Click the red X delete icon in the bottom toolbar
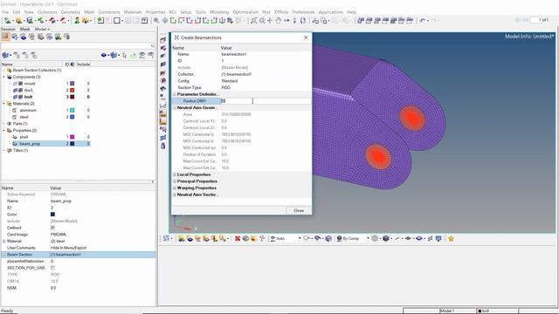559x314 pixels. click(x=238, y=238)
